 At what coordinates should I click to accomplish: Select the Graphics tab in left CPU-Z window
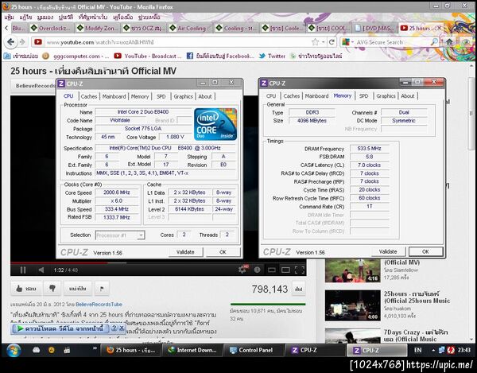click(x=183, y=96)
